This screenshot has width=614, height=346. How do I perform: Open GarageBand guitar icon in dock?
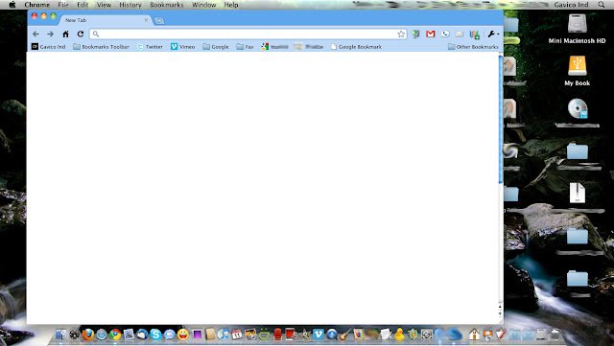coord(345,334)
